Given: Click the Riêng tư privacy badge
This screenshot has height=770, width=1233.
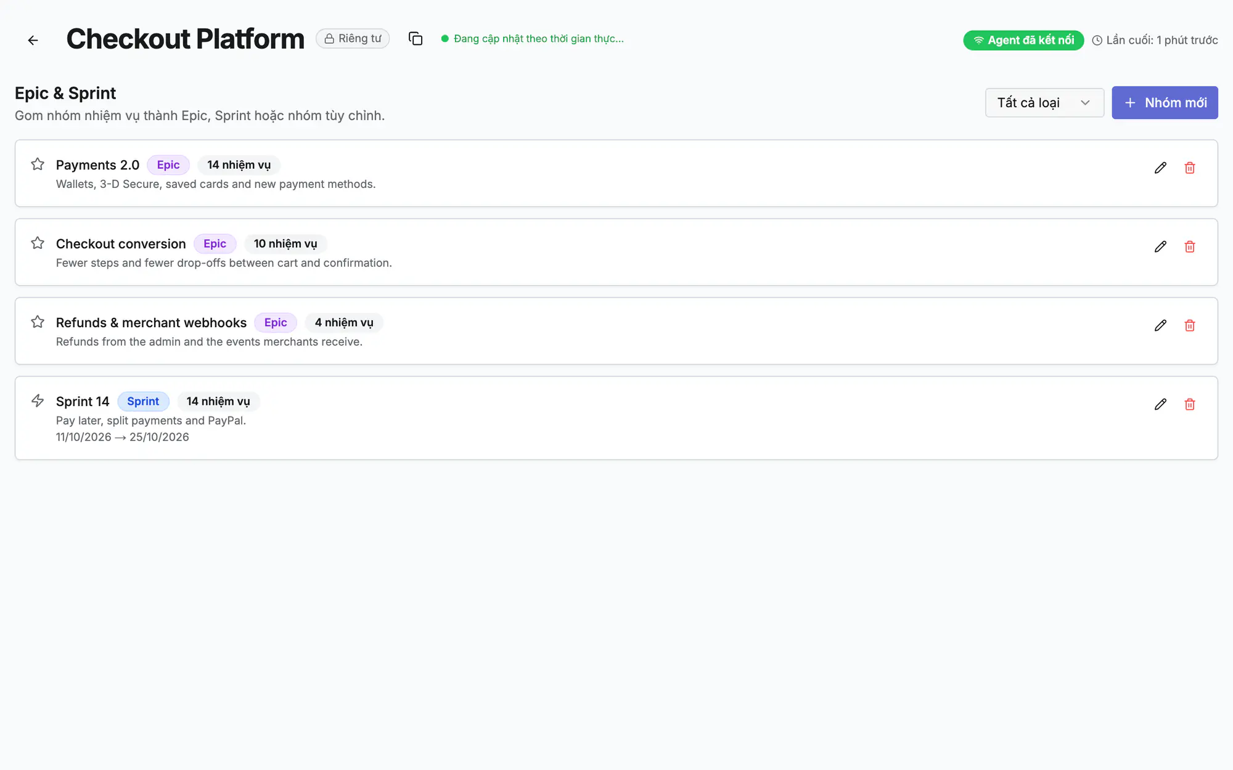Looking at the screenshot, I should coord(353,38).
